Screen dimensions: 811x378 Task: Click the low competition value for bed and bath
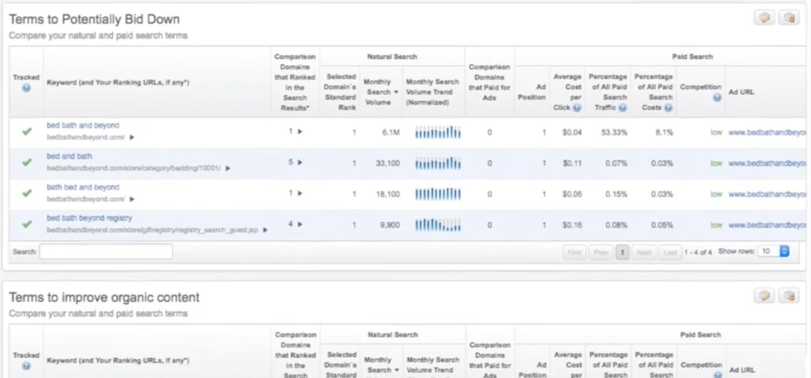(x=716, y=163)
